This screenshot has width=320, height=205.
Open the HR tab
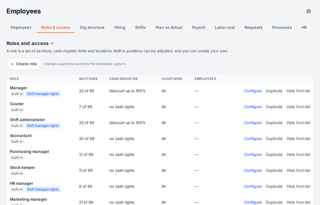[x=304, y=27]
